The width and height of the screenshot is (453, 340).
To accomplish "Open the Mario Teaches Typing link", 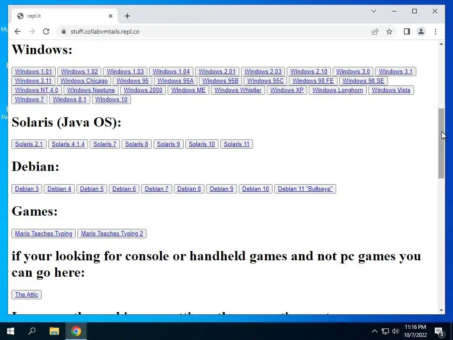I will (x=44, y=234).
